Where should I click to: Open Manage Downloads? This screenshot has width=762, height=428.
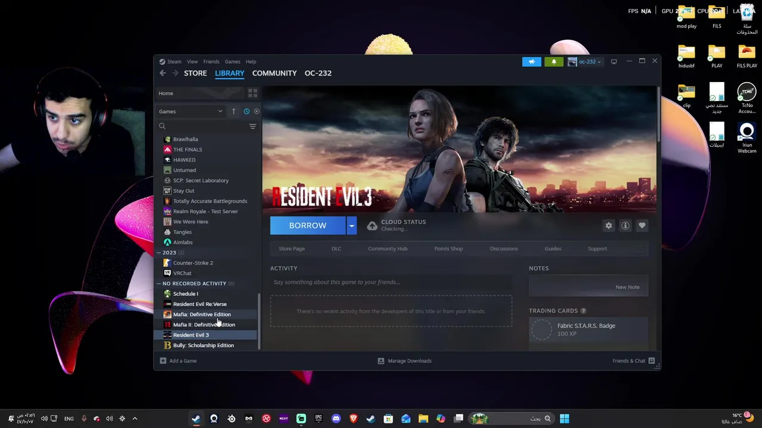tap(405, 361)
